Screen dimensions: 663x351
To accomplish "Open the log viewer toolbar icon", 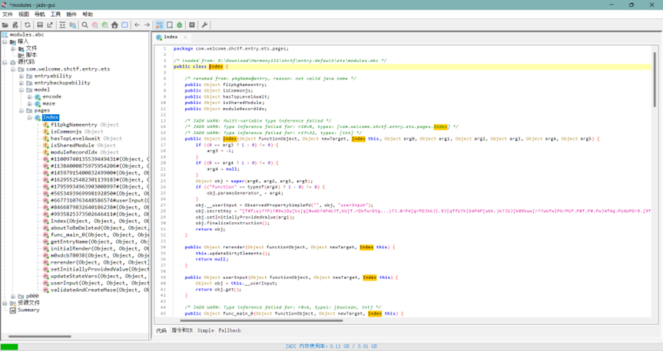I will point(192,25).
